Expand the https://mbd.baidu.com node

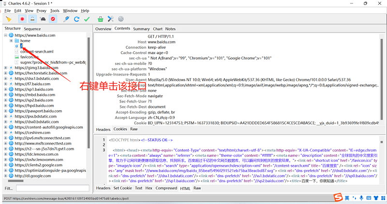pyautogui.click(x=6, y=95)
